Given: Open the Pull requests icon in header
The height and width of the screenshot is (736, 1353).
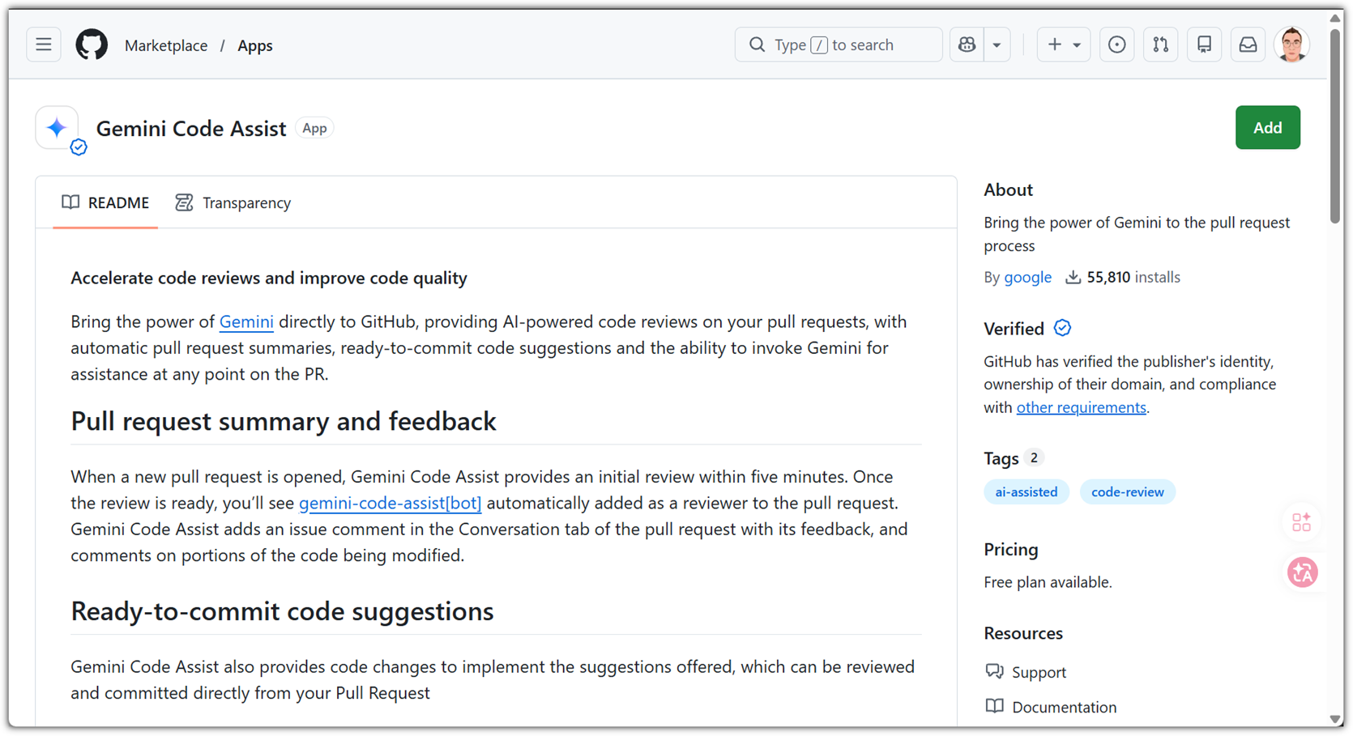Looking at the screenshot, I should click(1160, 45).
